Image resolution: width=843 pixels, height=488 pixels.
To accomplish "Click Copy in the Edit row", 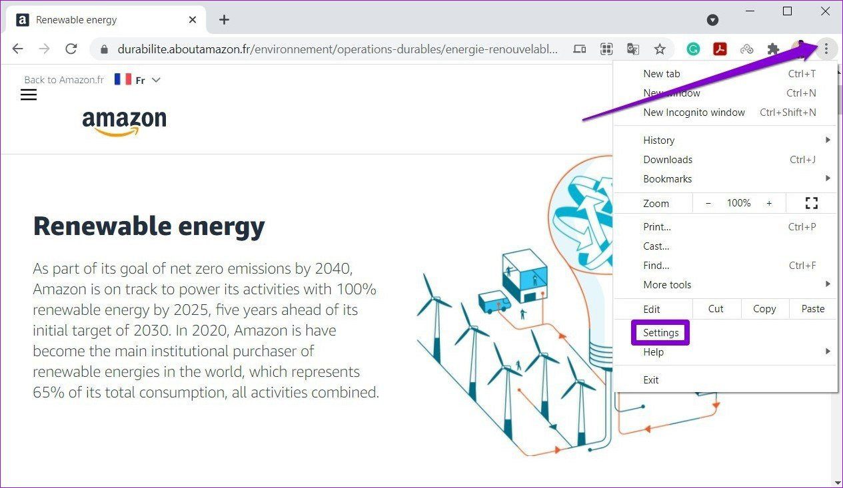I will pos(764,309).
